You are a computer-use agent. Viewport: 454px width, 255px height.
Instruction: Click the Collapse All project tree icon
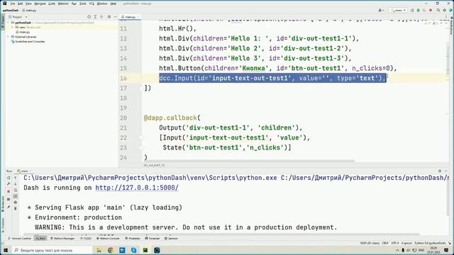[x=101, y=17]
